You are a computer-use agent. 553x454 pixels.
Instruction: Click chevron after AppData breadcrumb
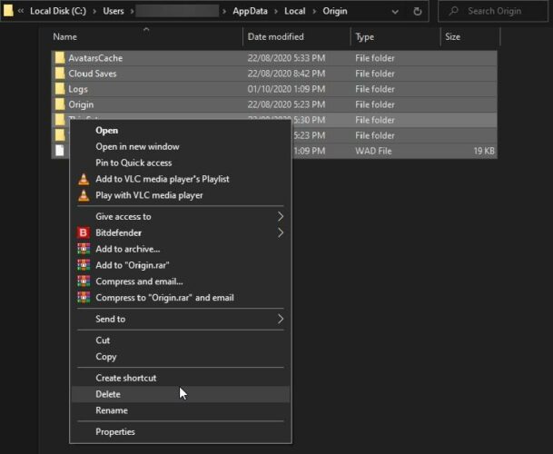click(276, 11)
